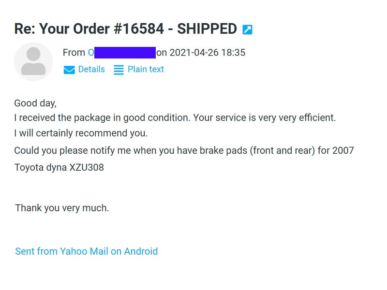
Task: Click the sender's gray avatar picture
Action: click(x=33, y=62)
